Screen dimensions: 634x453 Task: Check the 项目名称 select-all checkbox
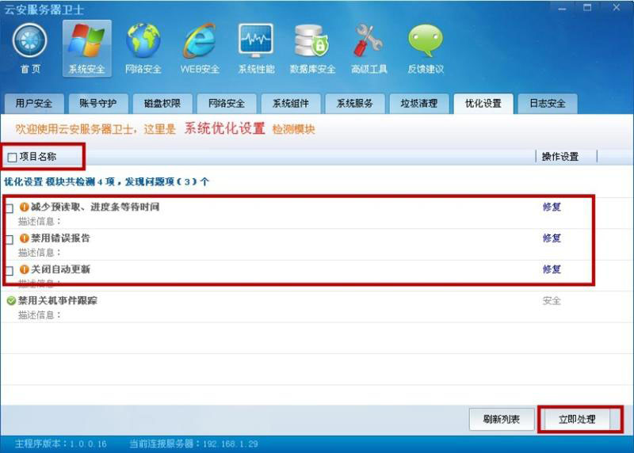tap(12, 157)
